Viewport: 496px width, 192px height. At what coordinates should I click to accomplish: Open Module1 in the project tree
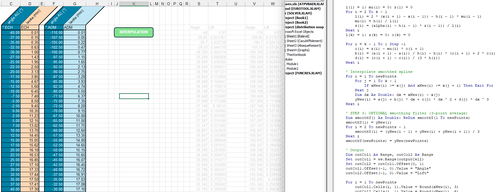pyautogui.click(x=292, y=64)
